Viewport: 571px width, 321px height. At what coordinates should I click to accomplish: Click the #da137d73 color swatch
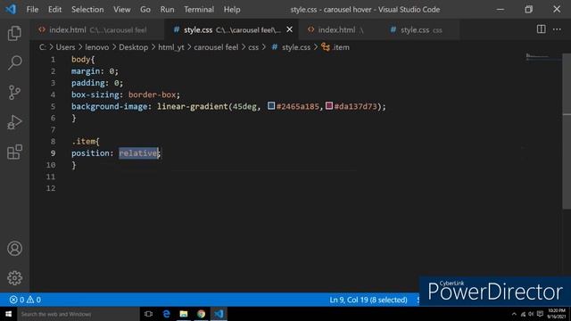(x=329, y=105)
